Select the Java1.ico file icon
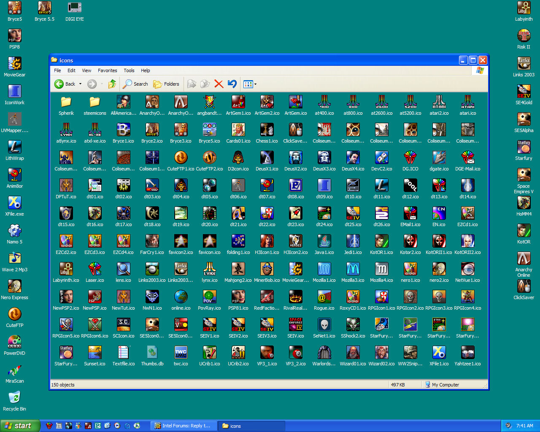The width and height of the screenshot is (540, 432). pos(324,241)
